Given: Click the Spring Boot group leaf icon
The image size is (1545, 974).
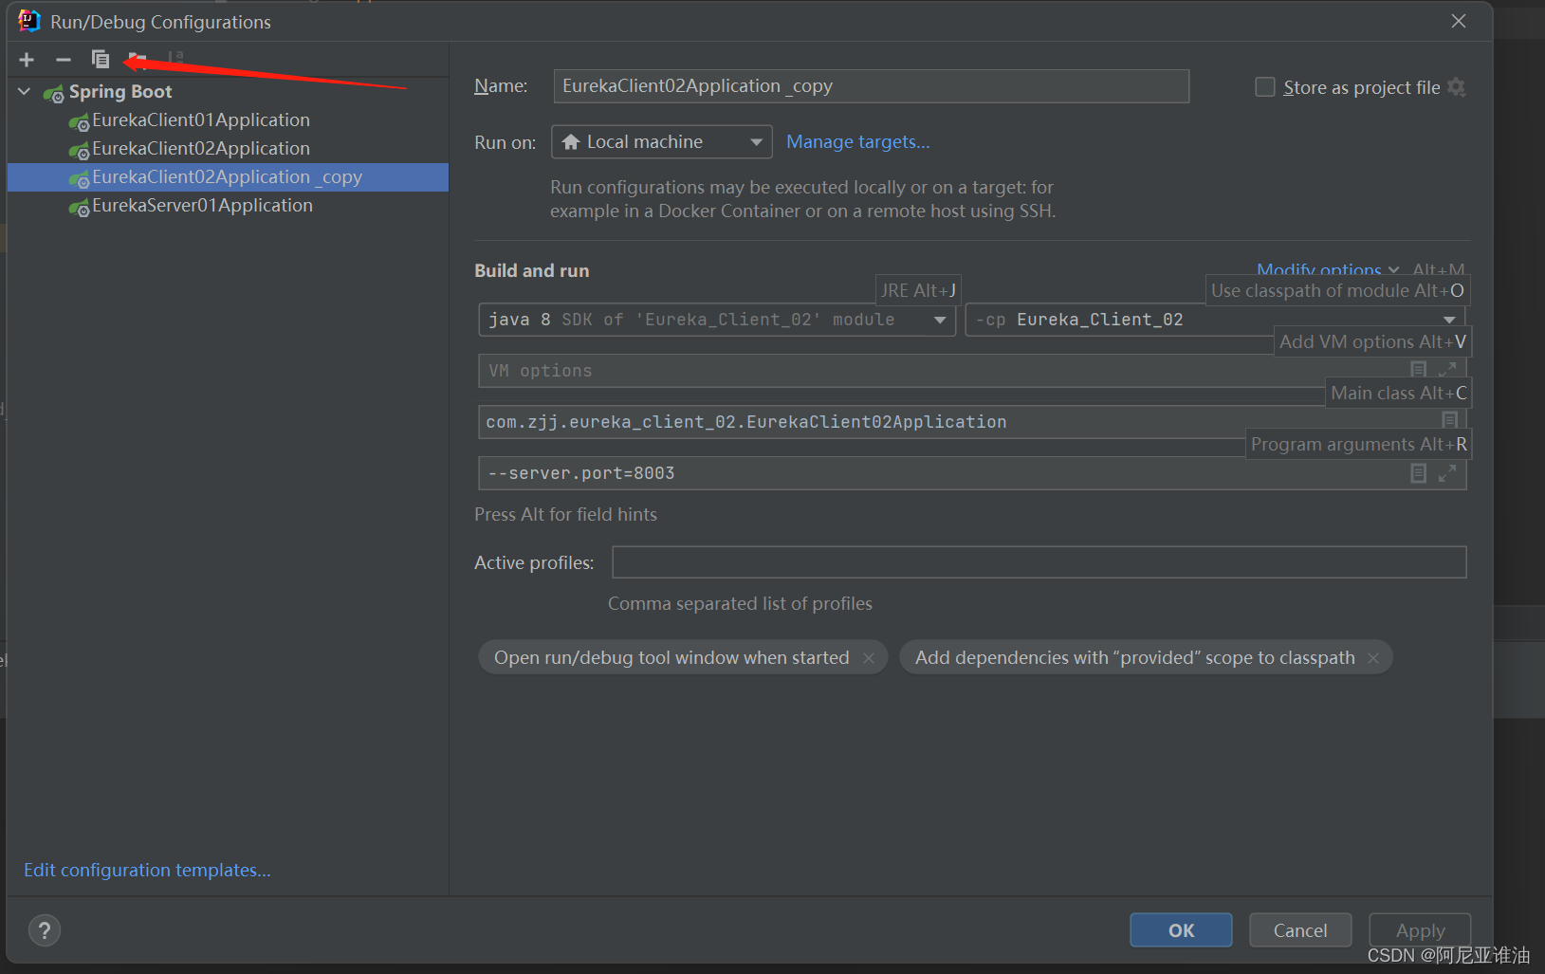Looking at the screenshot, I should point(54,93).
